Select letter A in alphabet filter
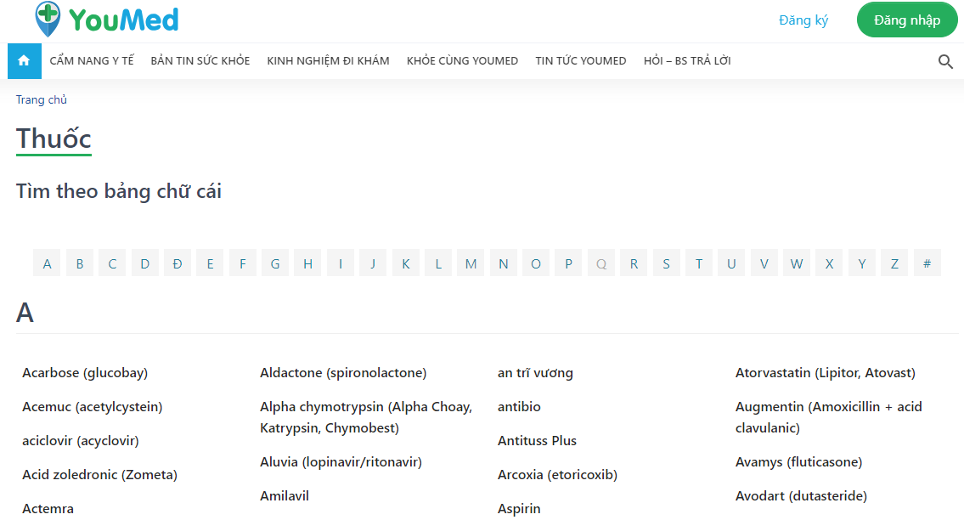This screenshot has height=520, width=964. (47, 263)
